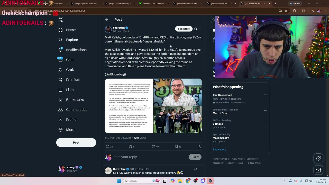The image size is (329, 185).
Task: Open the Windows Start menu
Action: [x=119, y=181]
